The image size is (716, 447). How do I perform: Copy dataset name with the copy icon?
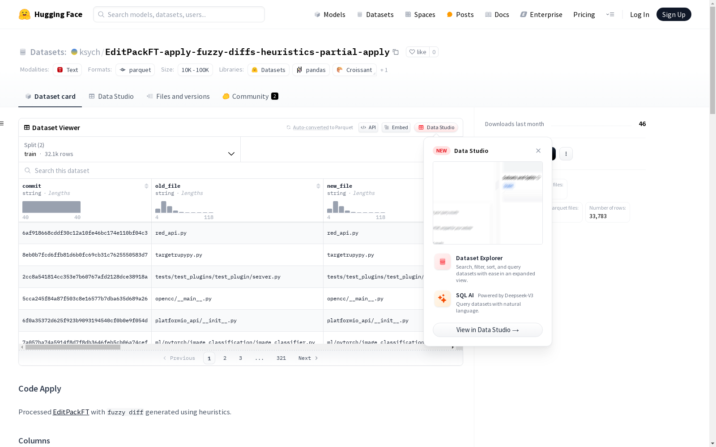(x=396, y=52)
